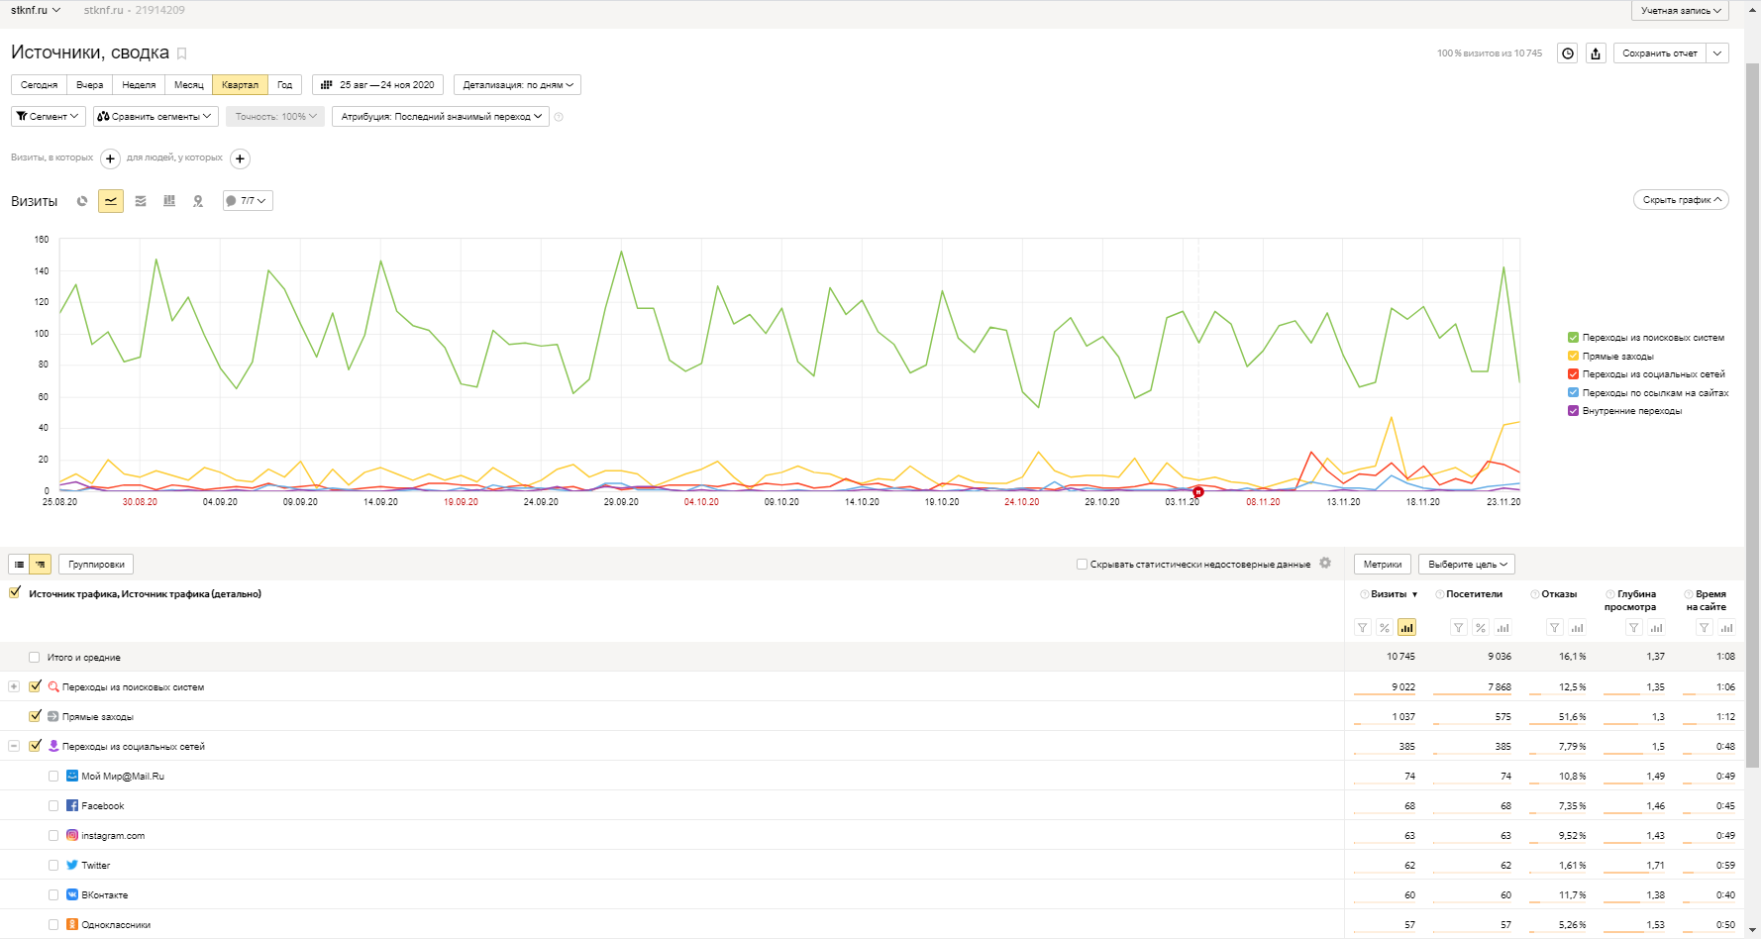The image size is (1761, 939).
Task: Switch chart to pie chart view
Action: point(82,201)
